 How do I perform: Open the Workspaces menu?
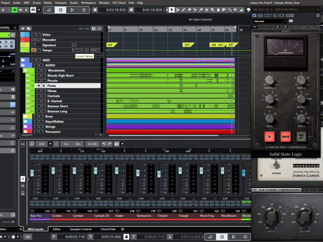89,3
